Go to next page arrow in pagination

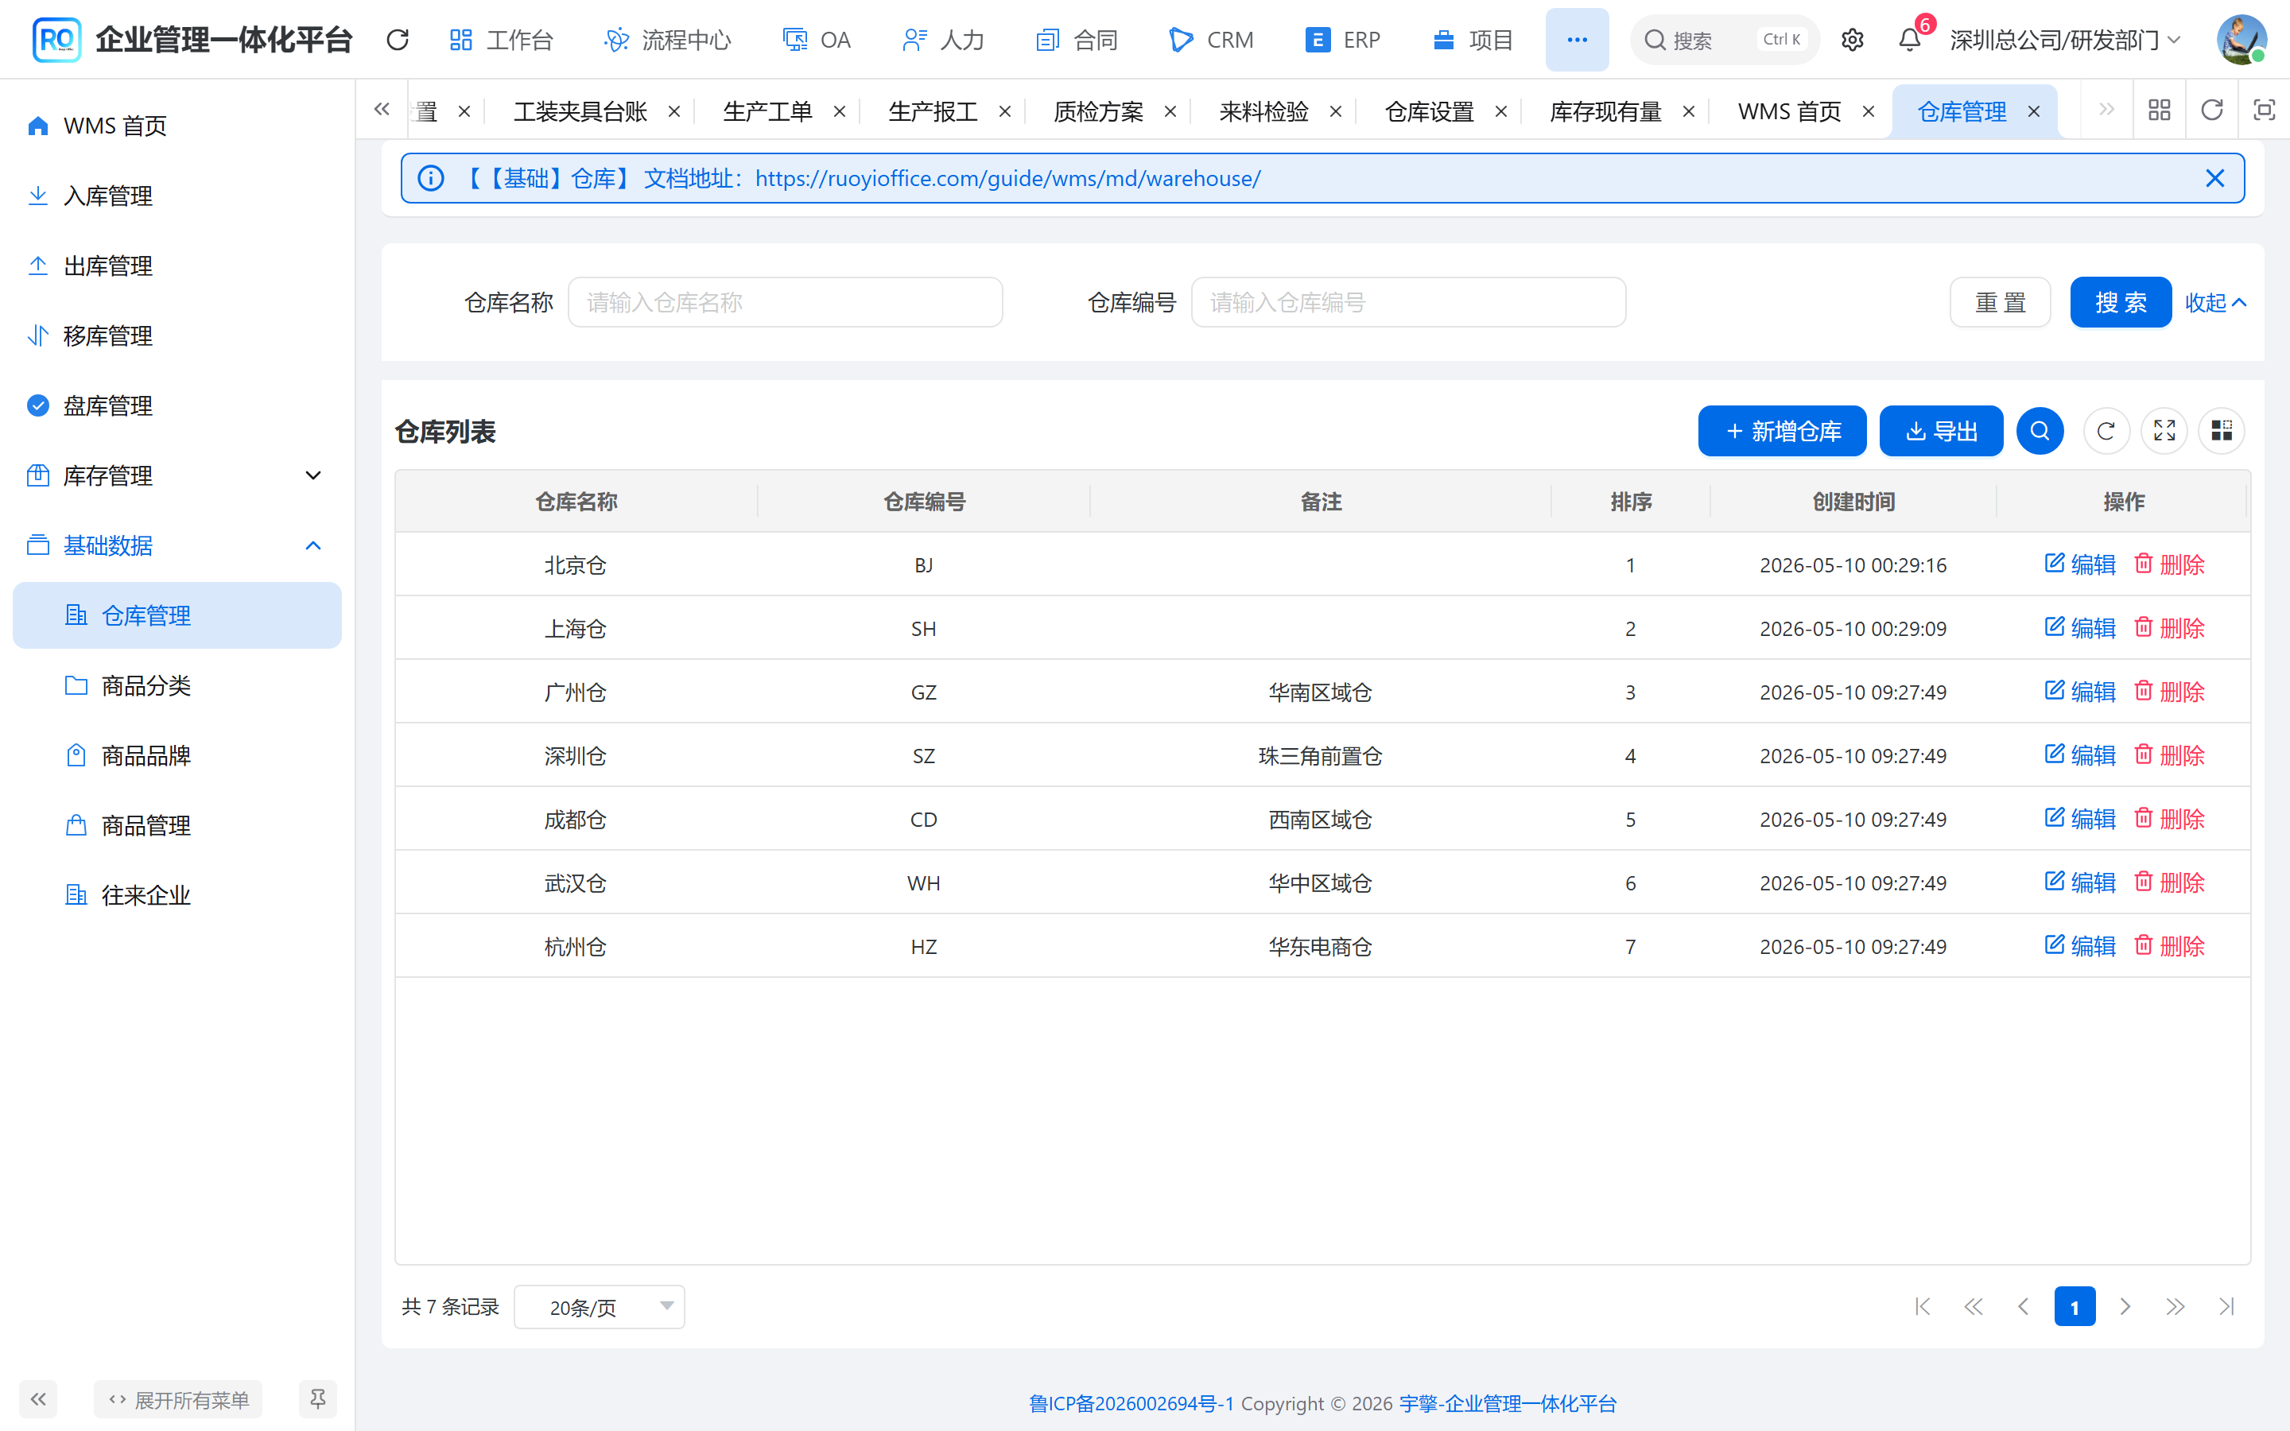coord(2125,1307)
